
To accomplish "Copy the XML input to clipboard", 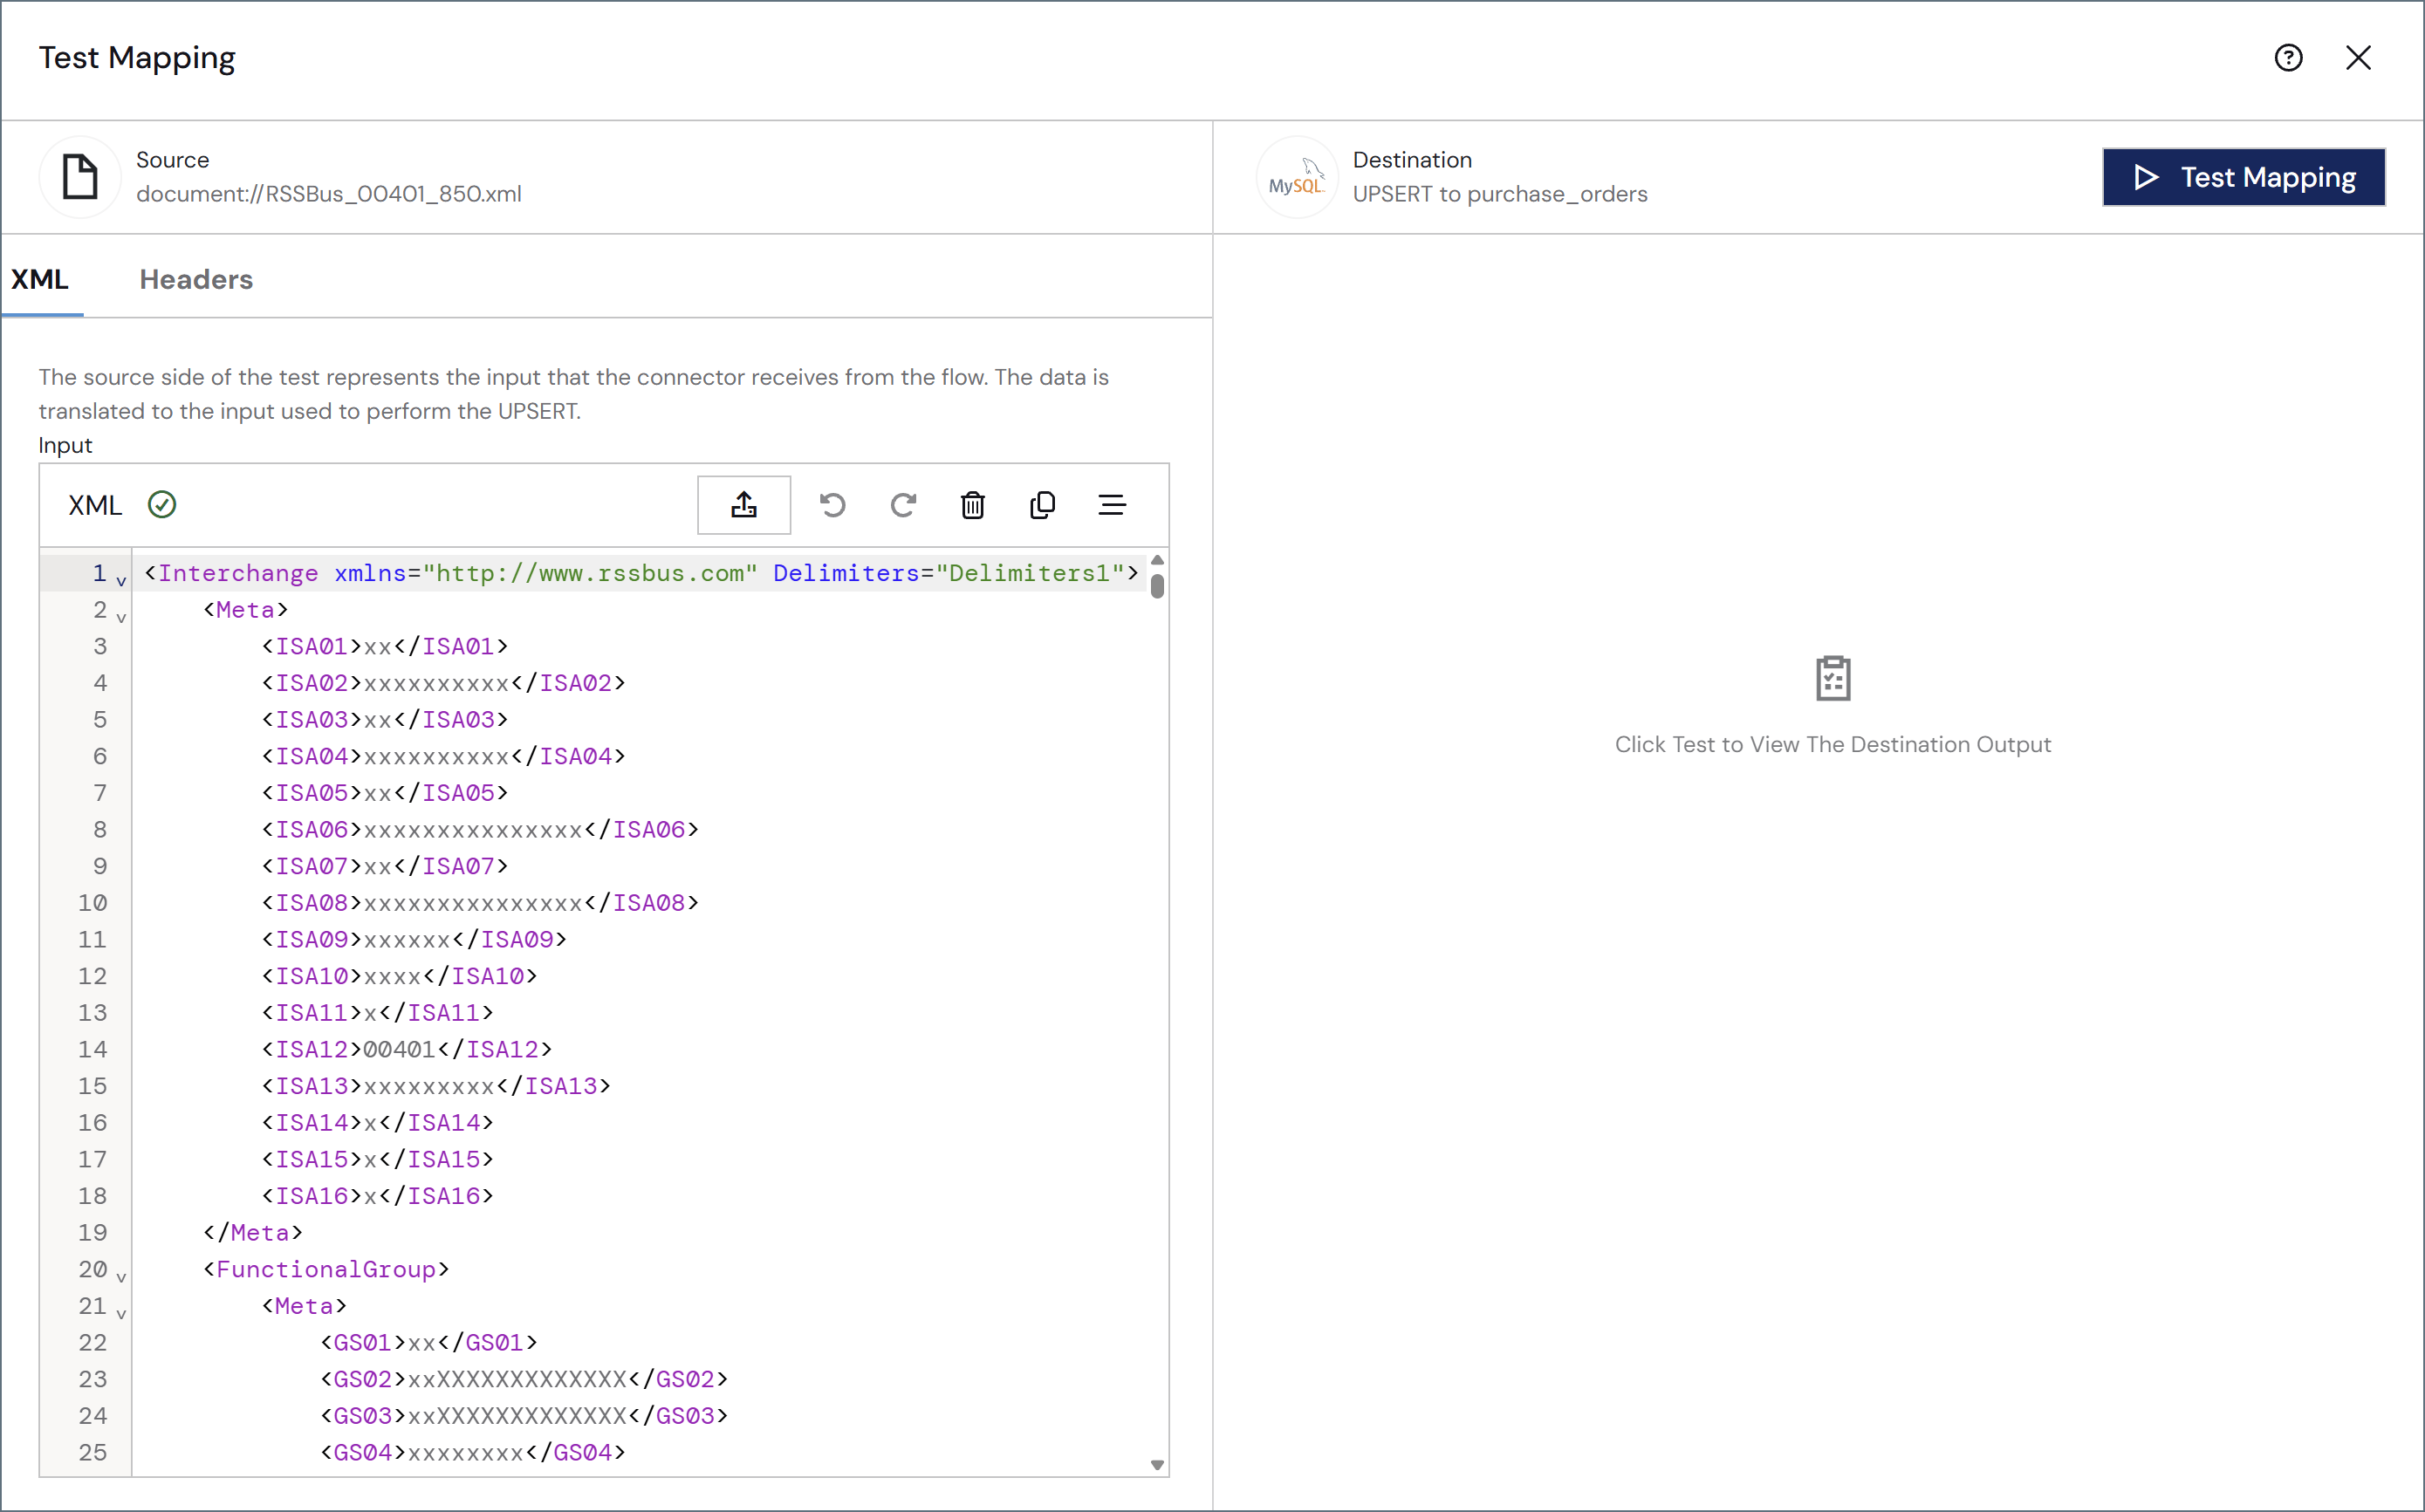I will (x=1042, y=505).
